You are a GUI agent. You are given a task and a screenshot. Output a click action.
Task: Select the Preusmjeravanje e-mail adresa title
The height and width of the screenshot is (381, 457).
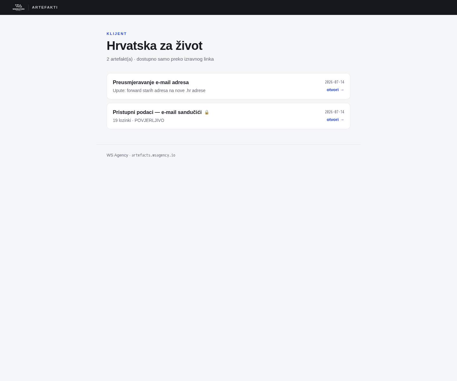coord(151,83)
